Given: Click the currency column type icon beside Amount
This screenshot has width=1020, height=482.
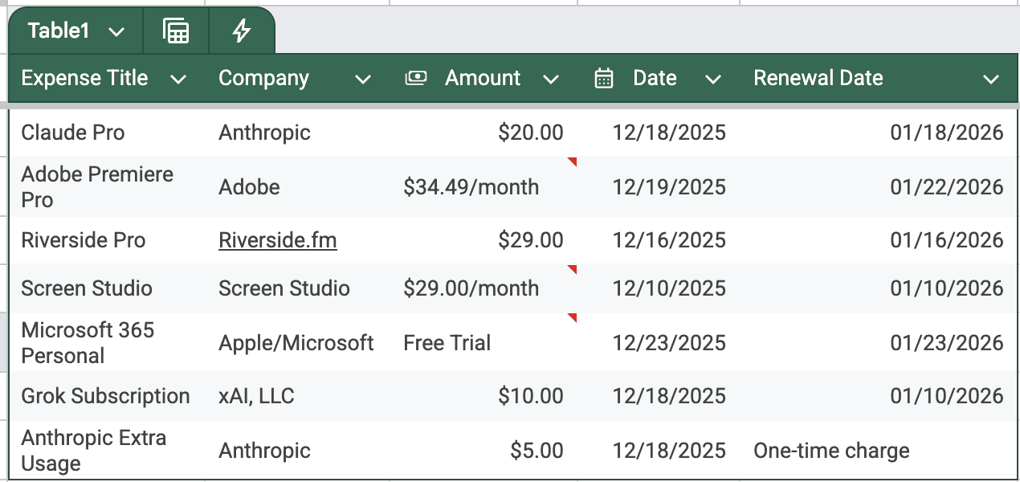Looking at the screenshot, I should click(x=417, y=78).
